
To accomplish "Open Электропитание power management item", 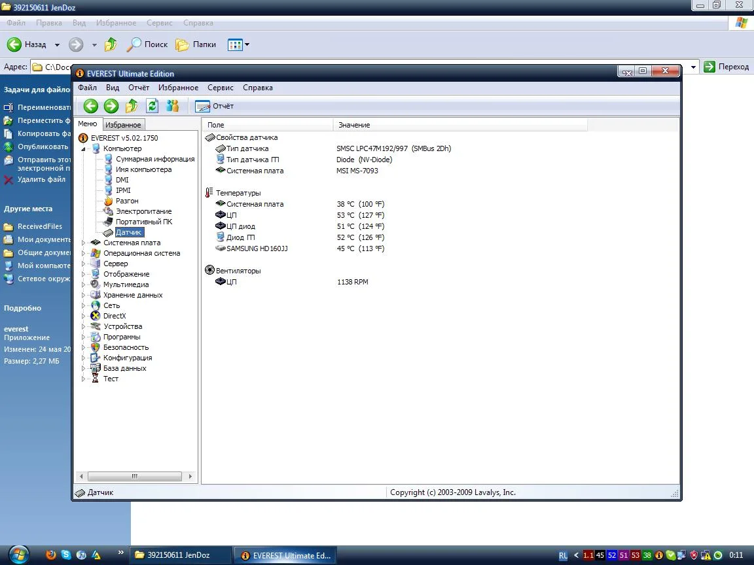I will click(143, 211).
